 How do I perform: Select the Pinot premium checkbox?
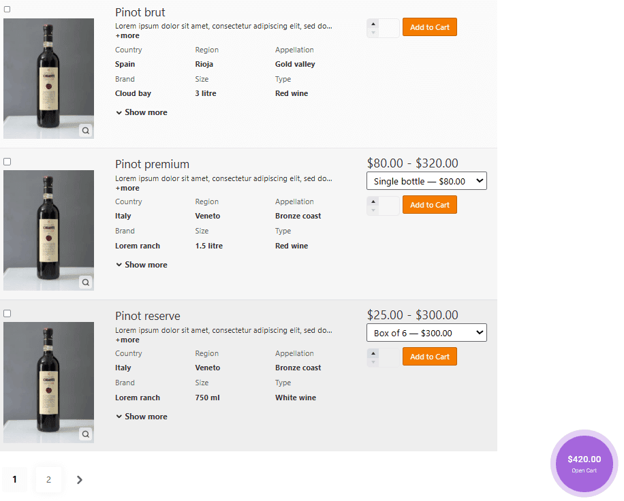point(7,161)
